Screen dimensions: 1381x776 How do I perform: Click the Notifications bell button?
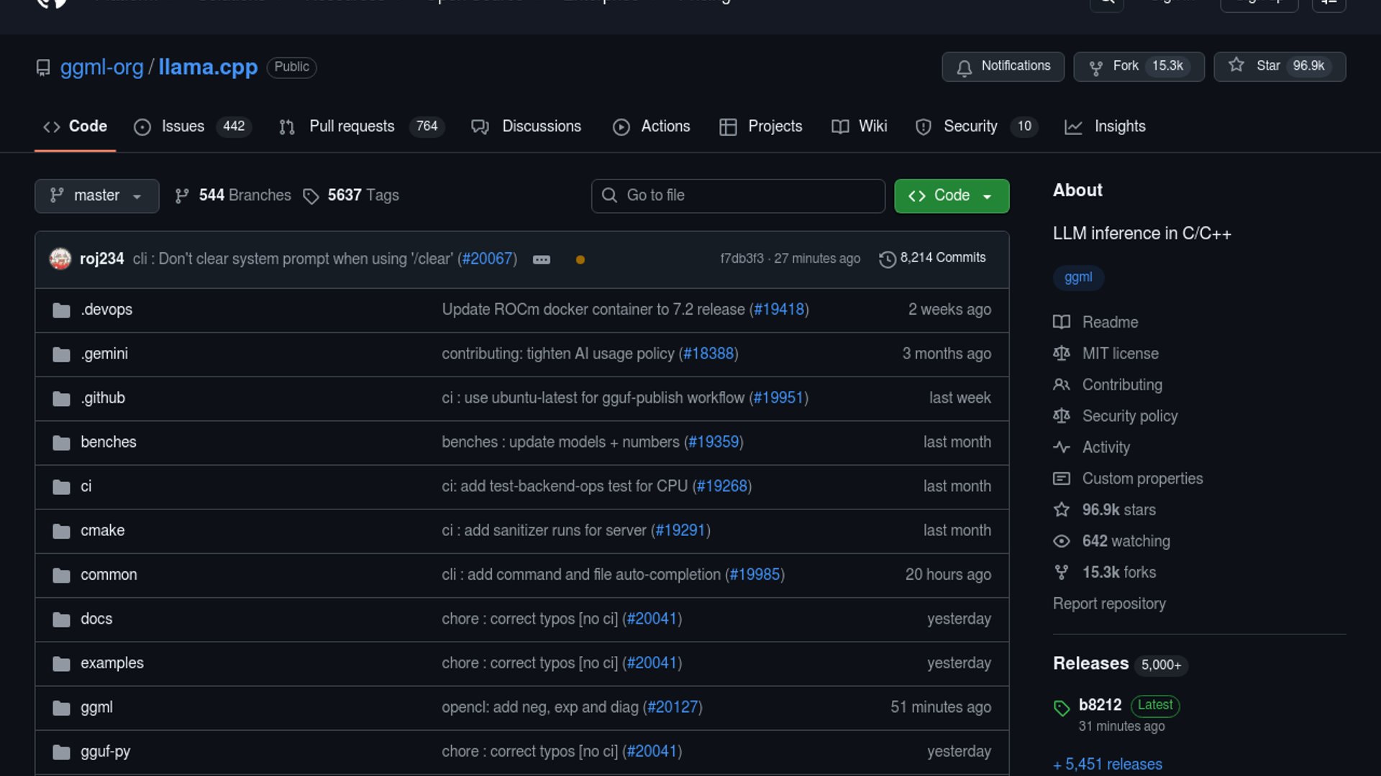(1003, 66)
